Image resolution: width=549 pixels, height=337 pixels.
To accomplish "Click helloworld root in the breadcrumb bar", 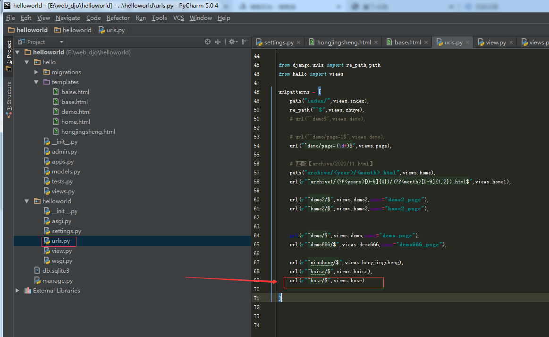I will (28, 30).
